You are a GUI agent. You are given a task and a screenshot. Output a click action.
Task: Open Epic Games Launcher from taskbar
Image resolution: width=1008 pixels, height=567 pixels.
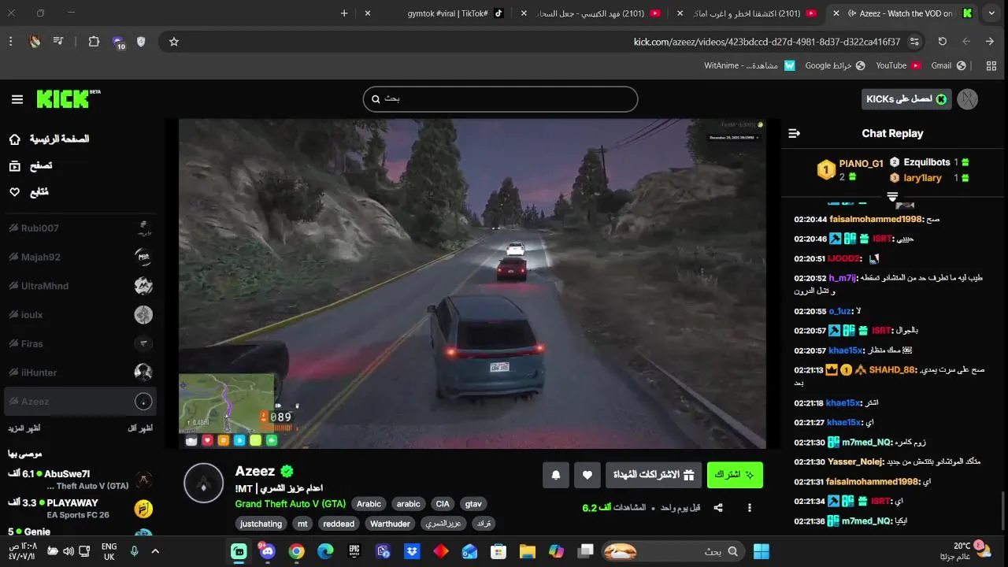[x=354, y=551]
